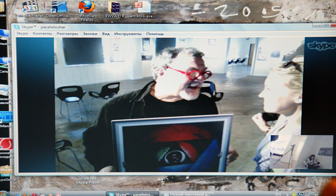Switch to the Skype taskbar button
Image resolution: width=336 pixels, height=196 pixels.
[132, 194]
